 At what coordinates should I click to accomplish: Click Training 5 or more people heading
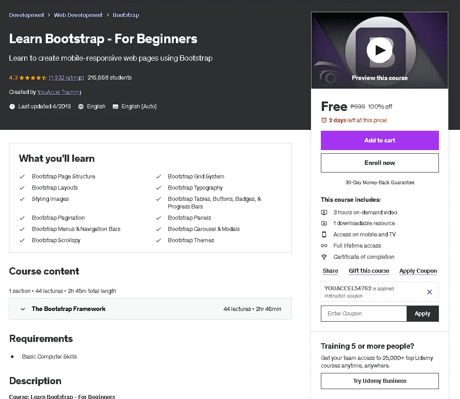367,346
